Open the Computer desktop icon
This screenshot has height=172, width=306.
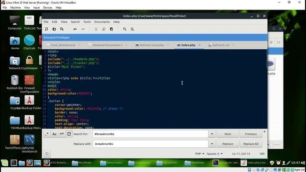15,22
